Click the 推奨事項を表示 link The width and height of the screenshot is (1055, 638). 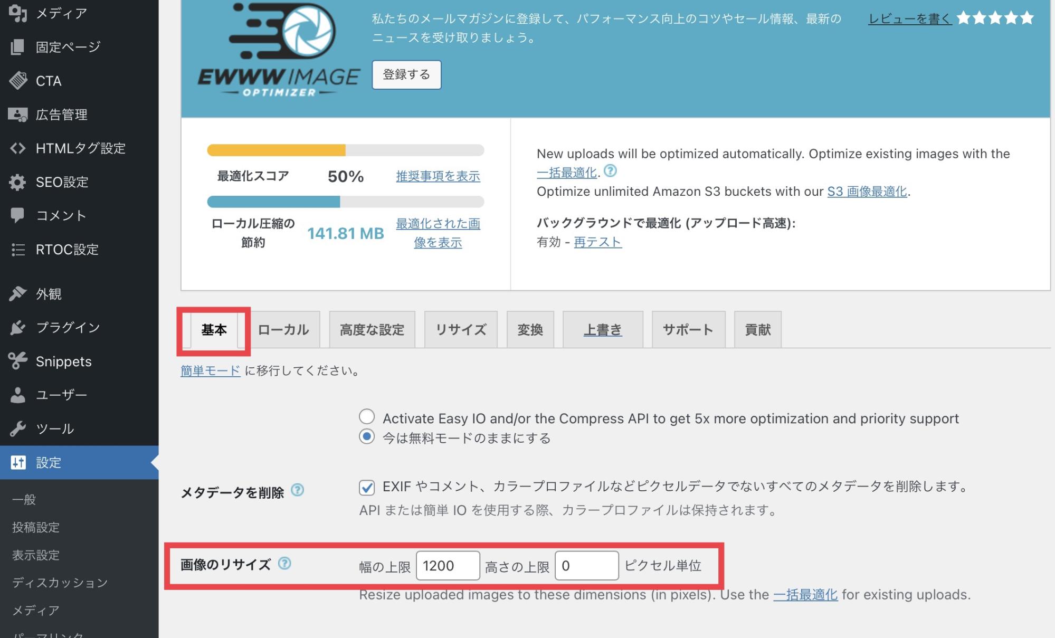(438, 176)
